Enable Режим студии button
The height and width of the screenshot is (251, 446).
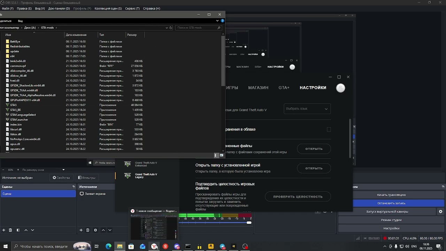point(391,220)
